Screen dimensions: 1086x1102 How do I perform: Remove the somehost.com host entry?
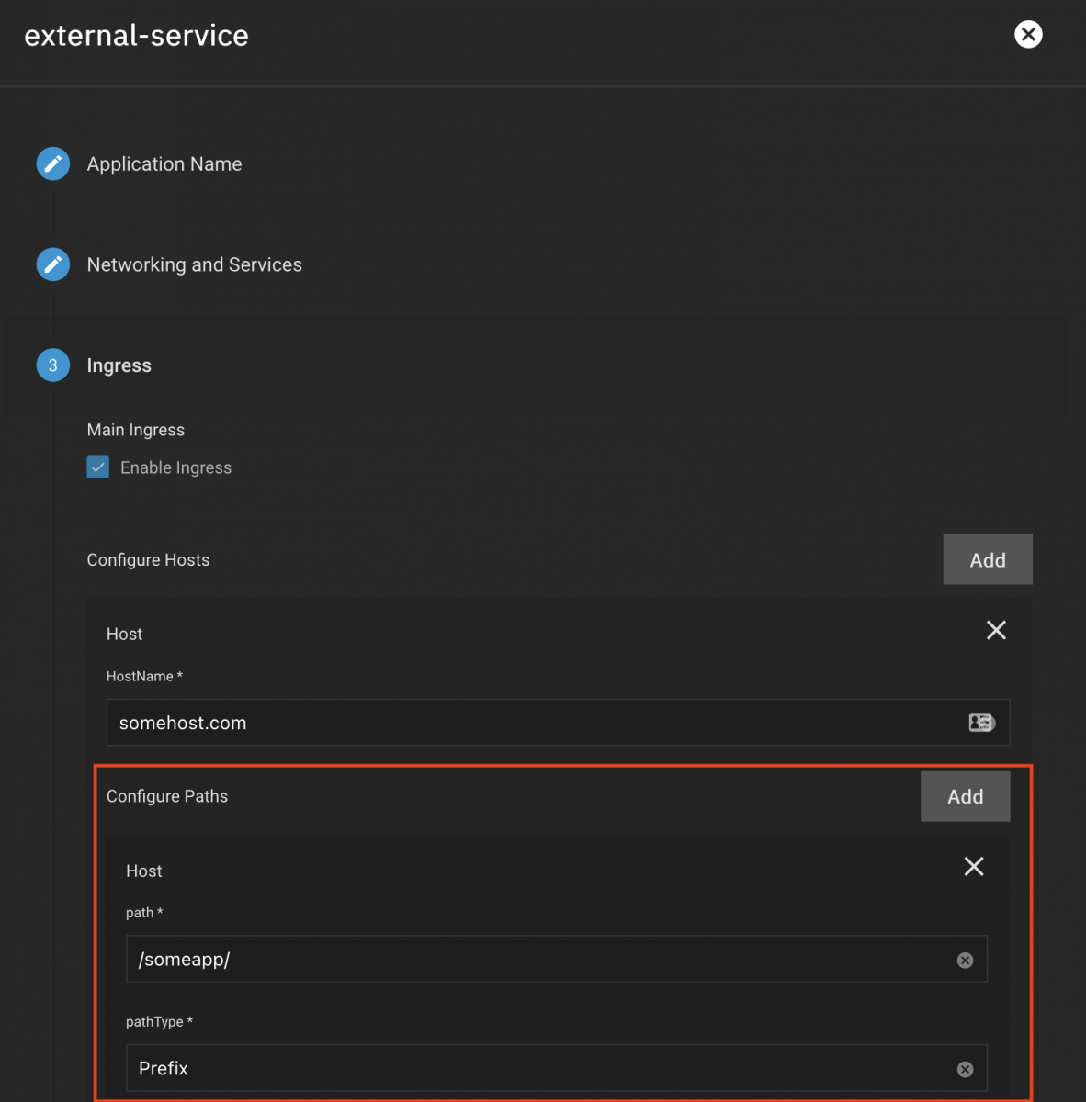pyautogui.click(x=996, y=630)
